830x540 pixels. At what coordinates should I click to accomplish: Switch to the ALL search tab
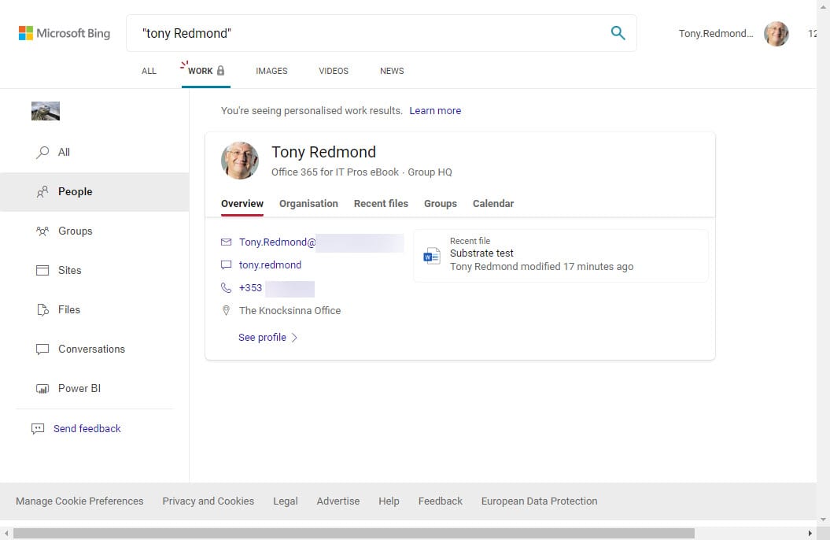pos(149,71)
